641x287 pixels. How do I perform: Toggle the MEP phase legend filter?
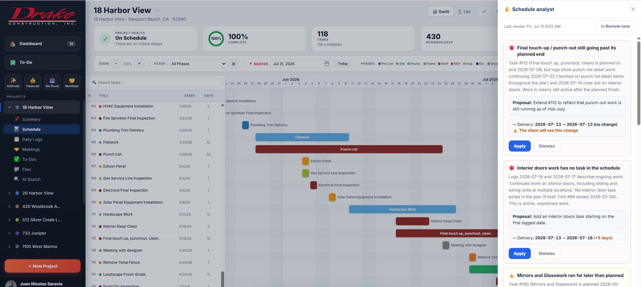click(455, 64)
